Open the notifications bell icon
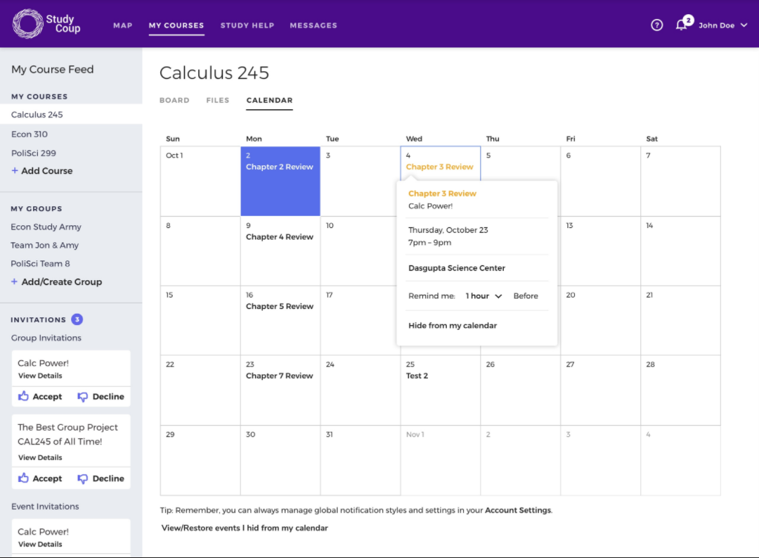Screen dimensions: 759x558 (x=681, y=25)
